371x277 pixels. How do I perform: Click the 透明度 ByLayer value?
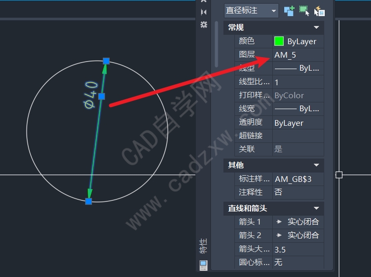(298, 123)
